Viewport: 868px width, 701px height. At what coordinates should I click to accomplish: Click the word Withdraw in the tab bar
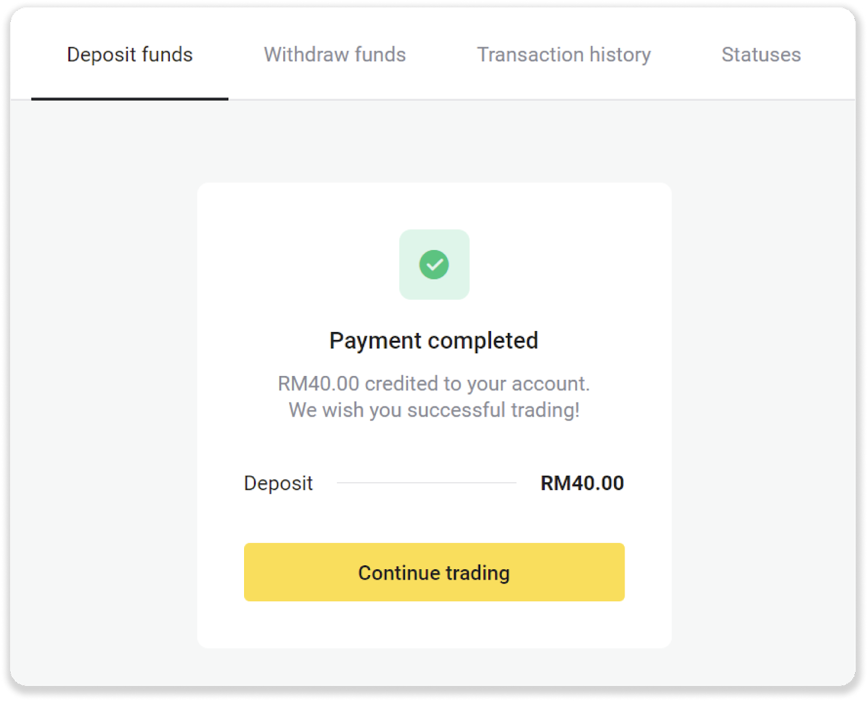[306, 55]
